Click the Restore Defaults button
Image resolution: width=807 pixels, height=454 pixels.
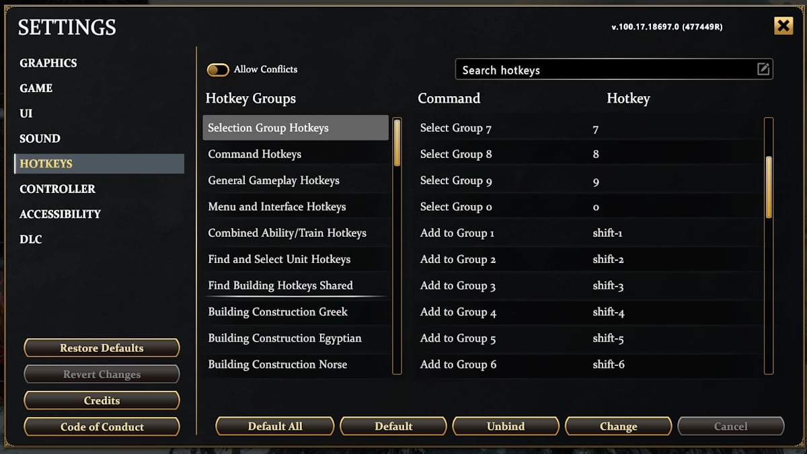coord(101,348)
